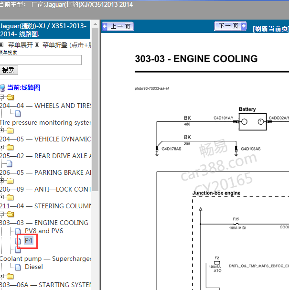289x290 pixels.
Task: Expand the 204-05 Vehicle Dynamic node
Action: [x=1, y=130]
